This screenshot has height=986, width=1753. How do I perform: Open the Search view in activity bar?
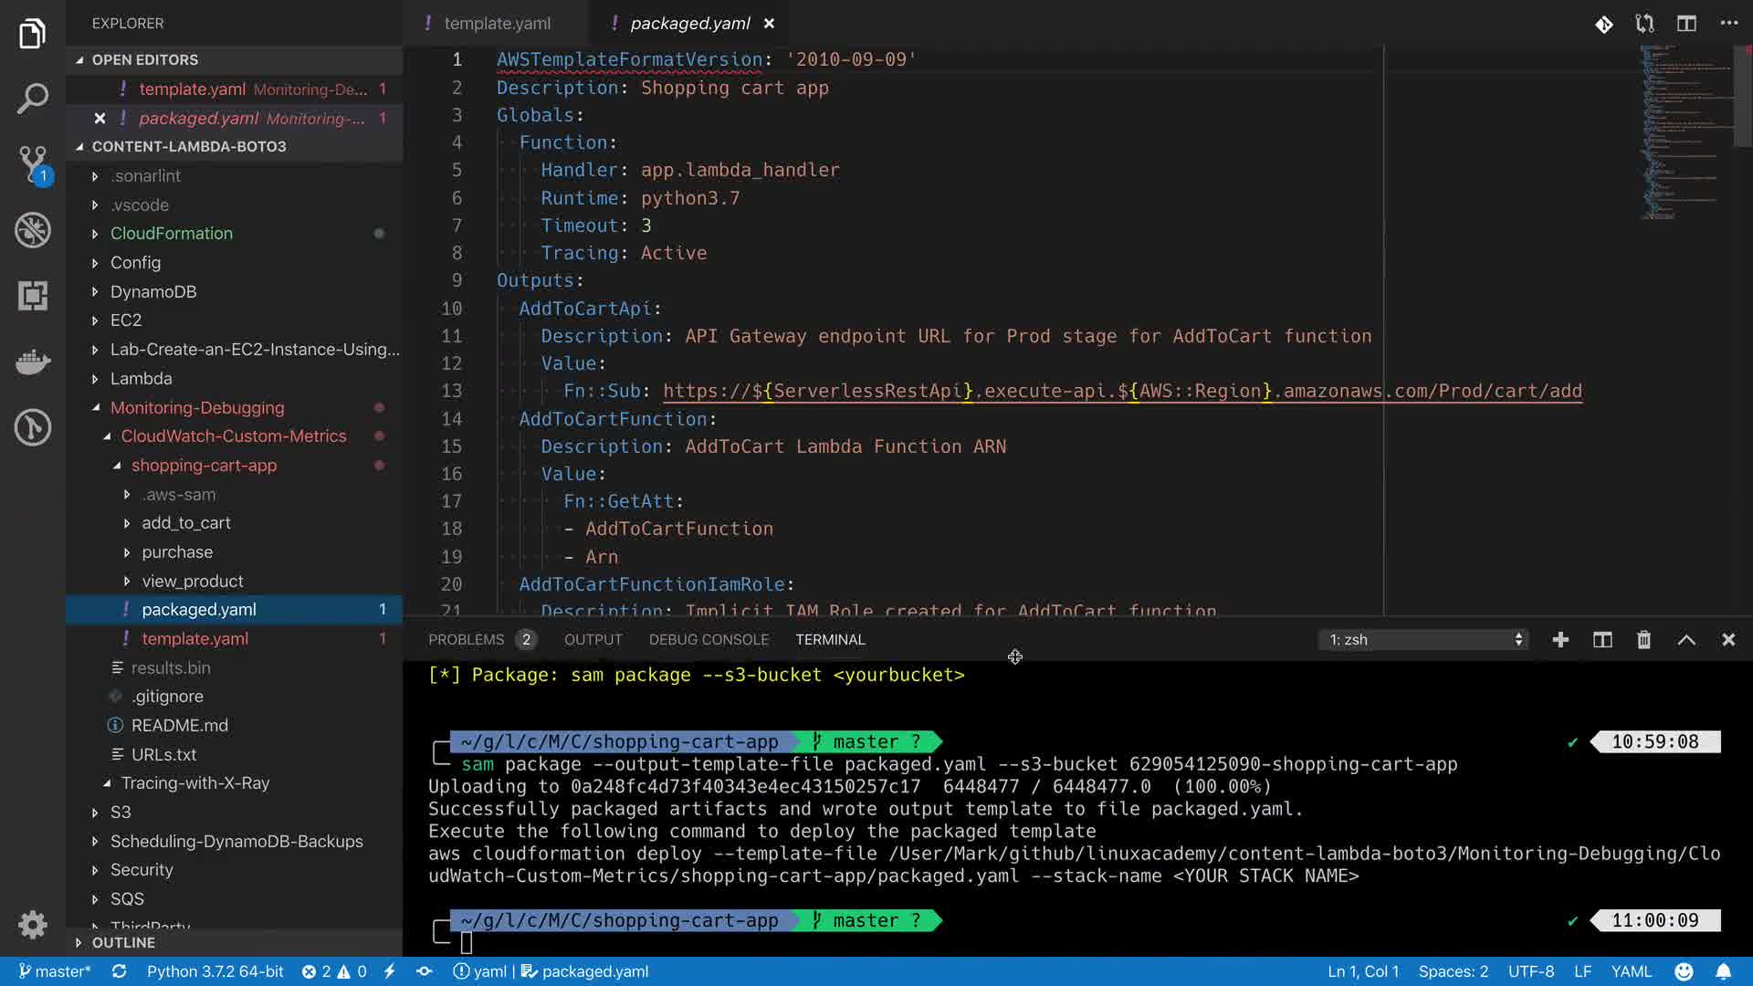pos(33,99)
